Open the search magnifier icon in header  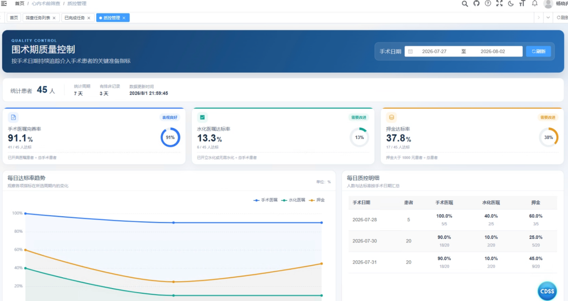[x=465, y=4]
